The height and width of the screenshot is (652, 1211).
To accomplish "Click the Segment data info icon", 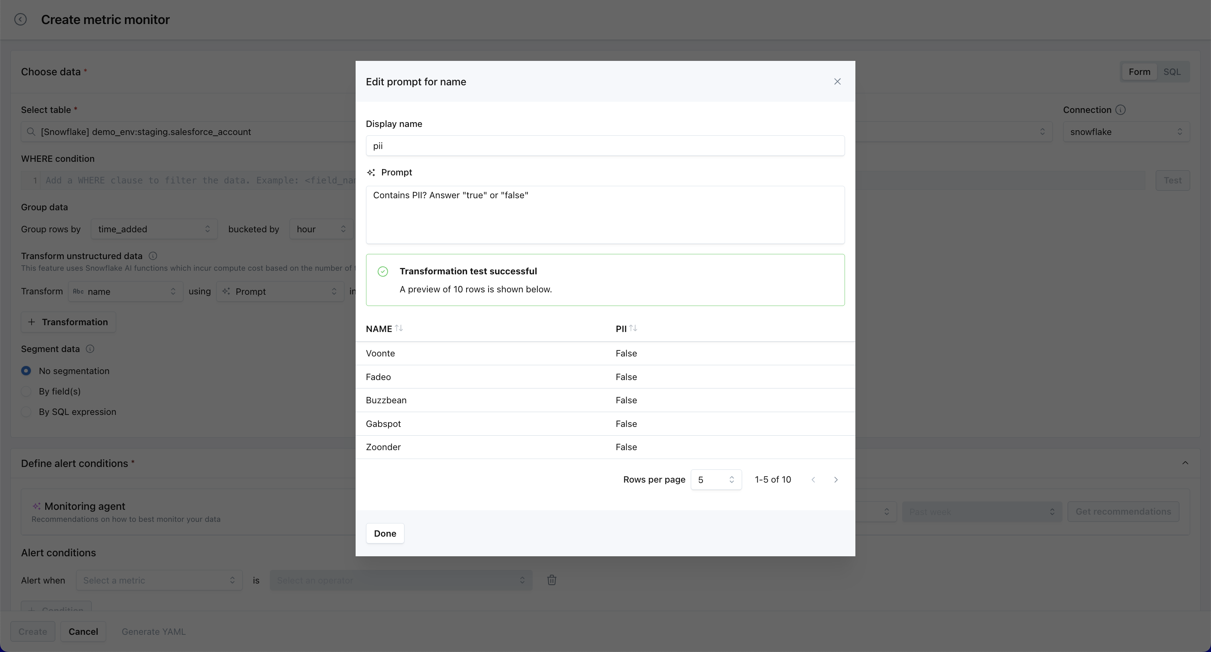I will click(90, 349).
